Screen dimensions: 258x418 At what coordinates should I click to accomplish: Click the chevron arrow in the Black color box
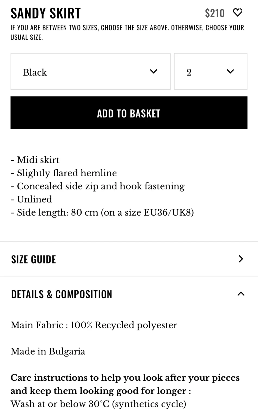[x=154, y=72]
